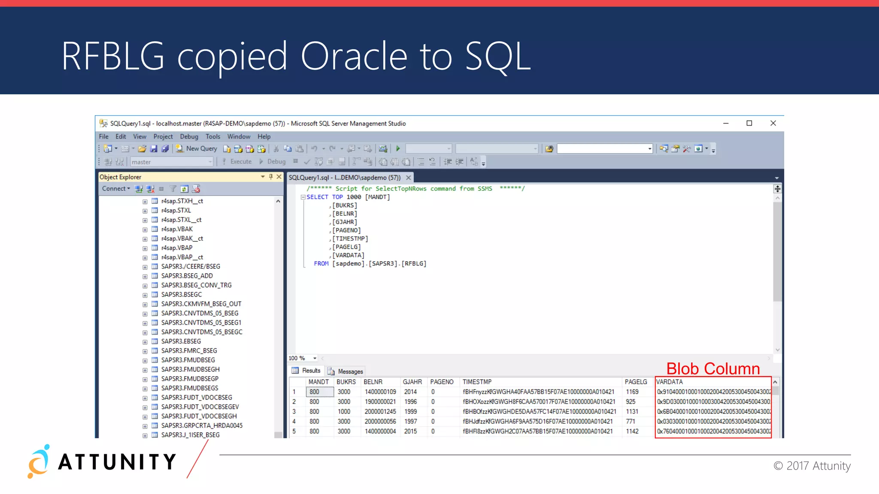Open the Project menu
Image resolution: width=879 pixels, height=494 pixels.
(x=163, y=136)
